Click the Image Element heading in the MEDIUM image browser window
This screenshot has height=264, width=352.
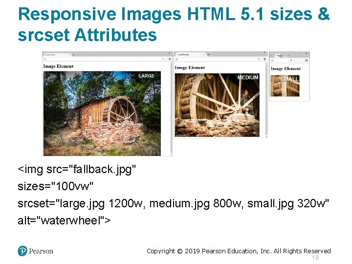coord(190,67)
